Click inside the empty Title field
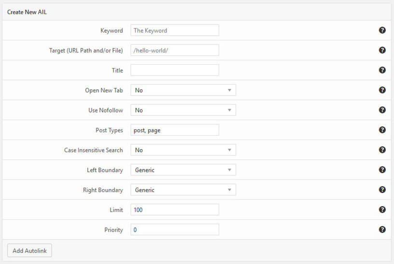 [175, 70]
